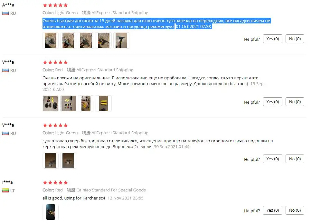Image resolution: width=311 pixels, height=221 pixels.
Task: Vote No (0) on the Karcher sc4 review
Action: [x=295, y=210]
